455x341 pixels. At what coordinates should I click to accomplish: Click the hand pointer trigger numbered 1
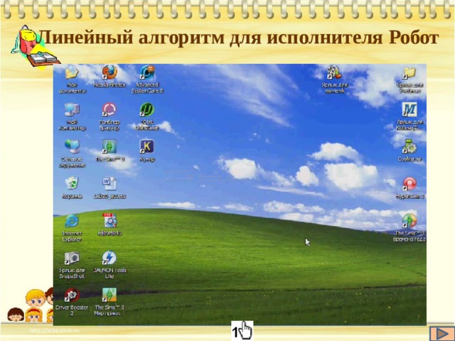pos(242,330)
